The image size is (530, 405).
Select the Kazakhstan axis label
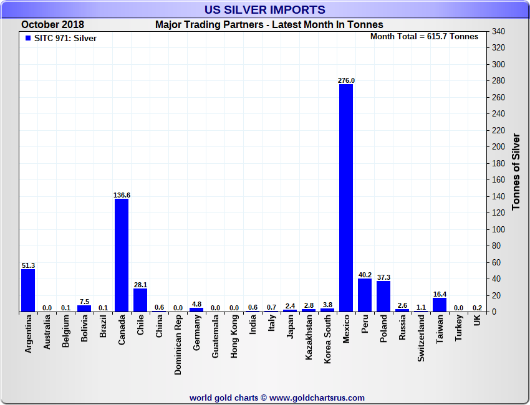coord(309,338)
